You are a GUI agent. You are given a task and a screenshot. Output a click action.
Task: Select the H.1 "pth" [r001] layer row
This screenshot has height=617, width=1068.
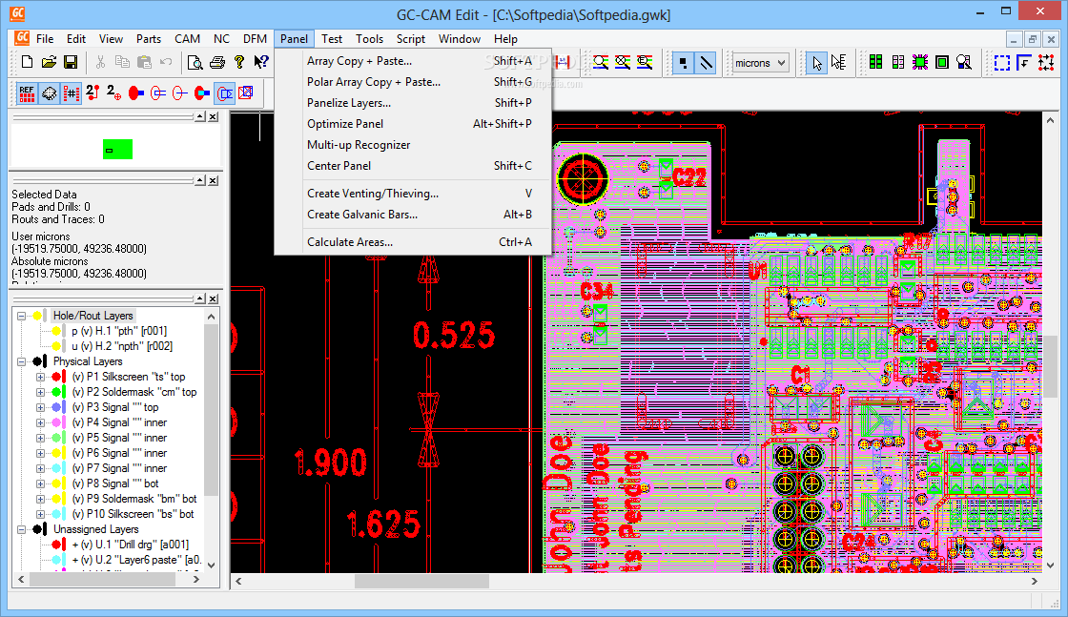point(119,331)
